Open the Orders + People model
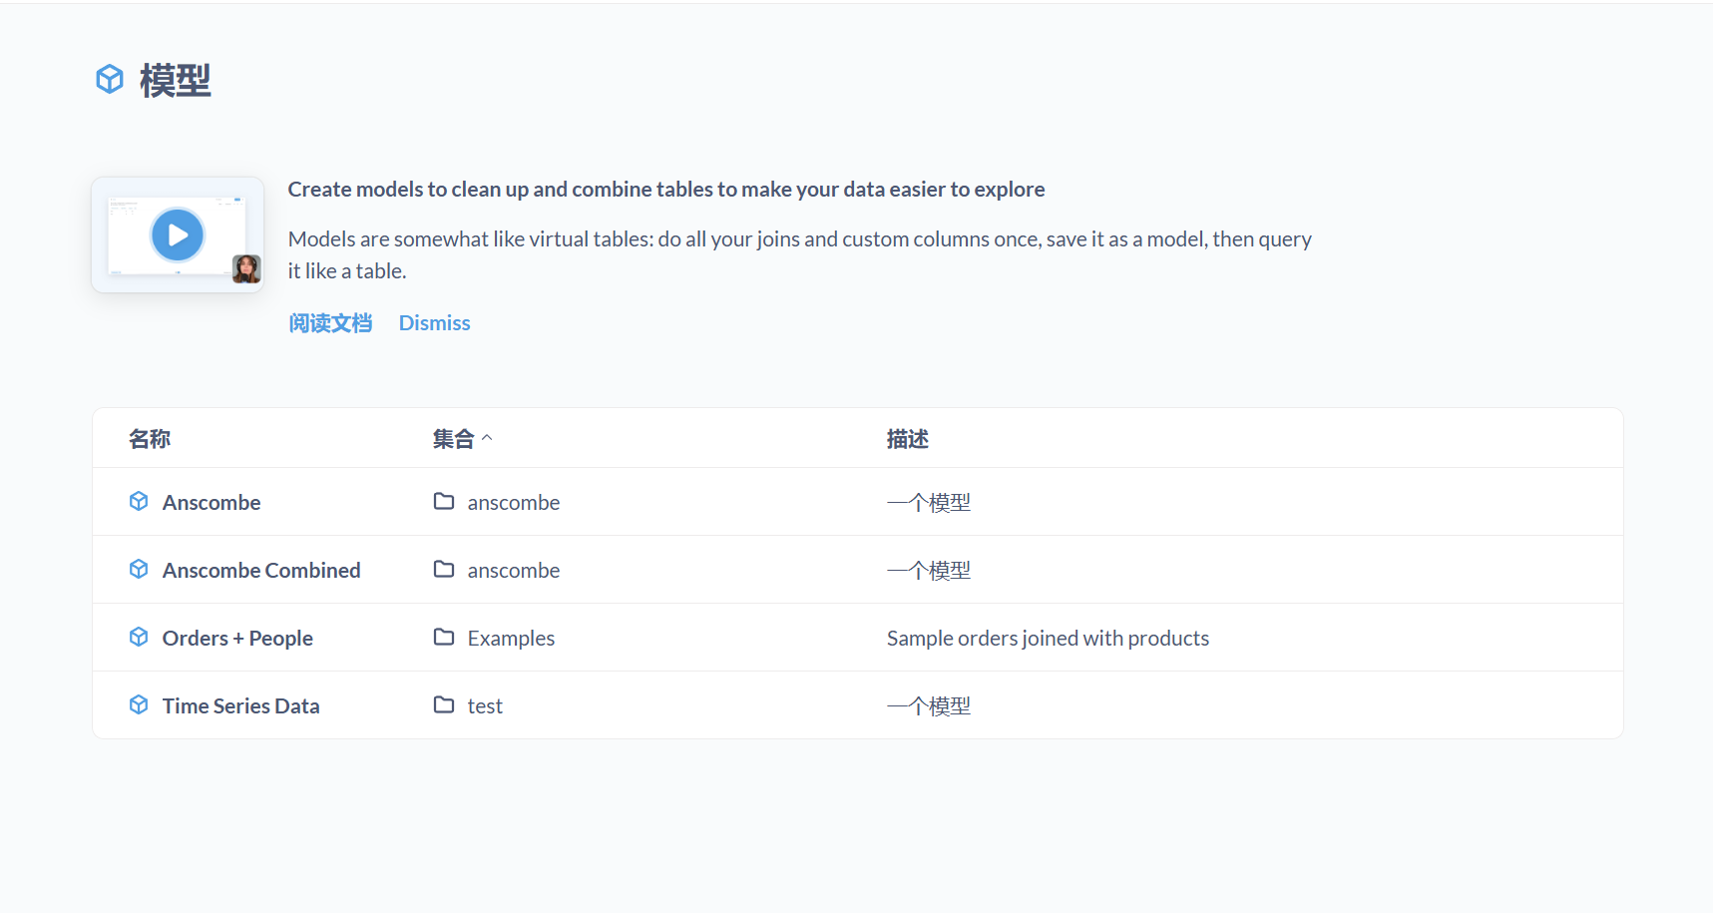Screen dimensions: 1713x913 [x=237, y=638]
